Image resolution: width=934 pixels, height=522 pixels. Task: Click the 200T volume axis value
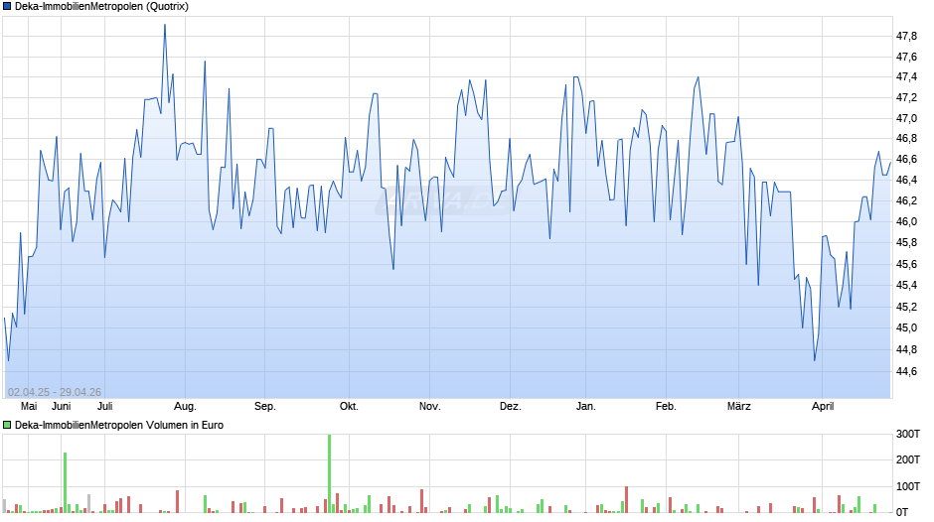908,459
